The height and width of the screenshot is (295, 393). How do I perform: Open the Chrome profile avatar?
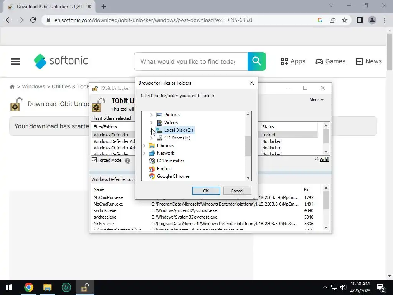tap(372, 20)
